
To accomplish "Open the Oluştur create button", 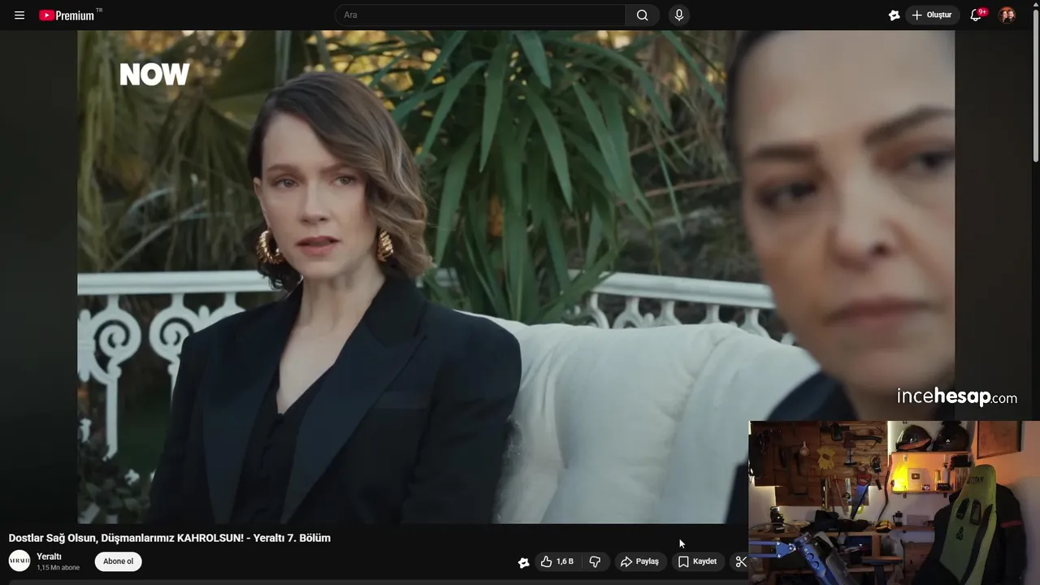I will pyautogui.click(x=933, y=15).
